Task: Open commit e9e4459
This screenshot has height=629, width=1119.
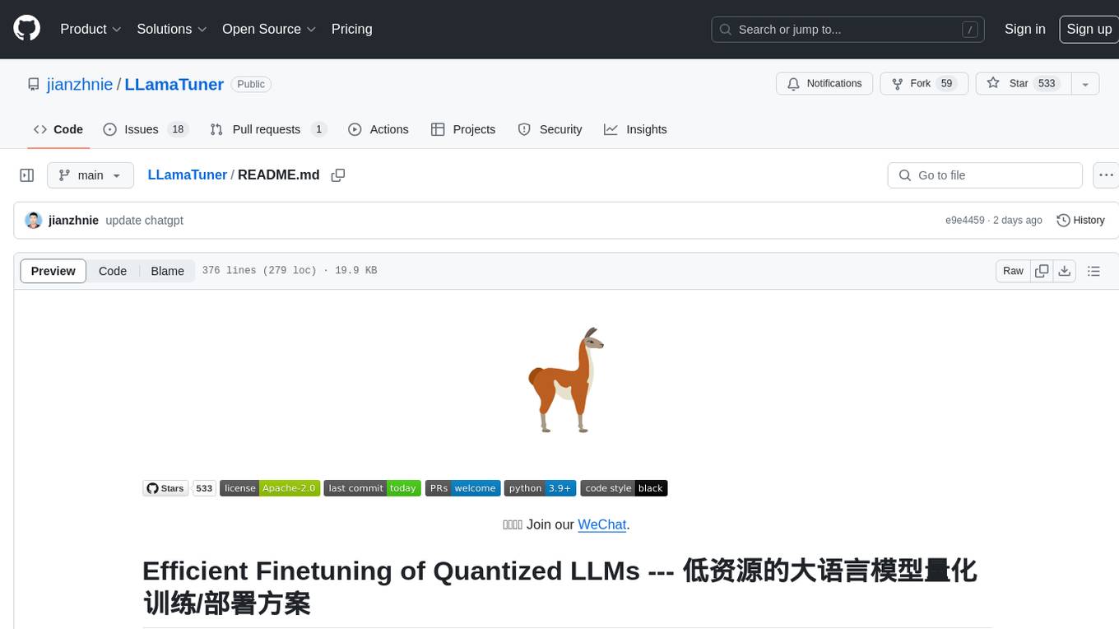Action: pyautogui.click(x=965, y=221)
